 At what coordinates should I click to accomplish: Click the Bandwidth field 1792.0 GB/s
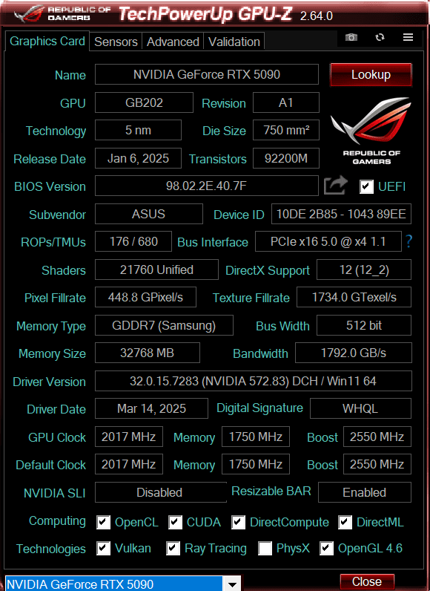click(354, 353)
